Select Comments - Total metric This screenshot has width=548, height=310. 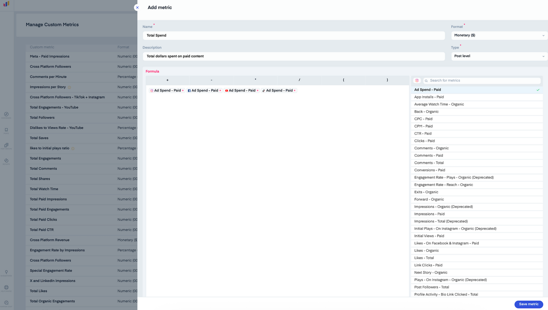coord(477,163)
